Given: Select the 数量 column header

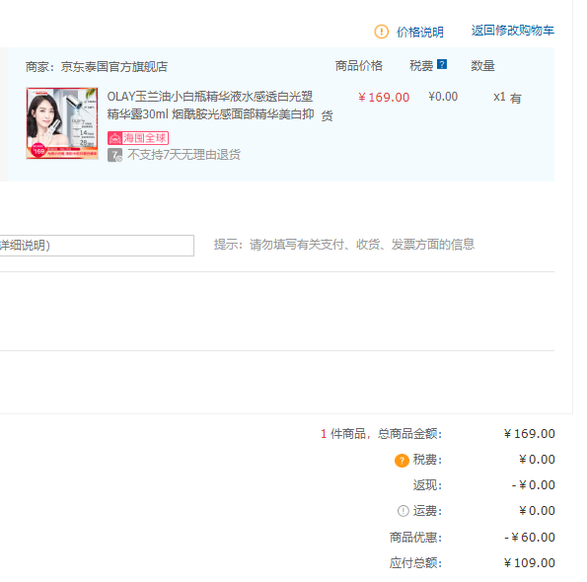Looking at the screenshot, I should (482, 66).
